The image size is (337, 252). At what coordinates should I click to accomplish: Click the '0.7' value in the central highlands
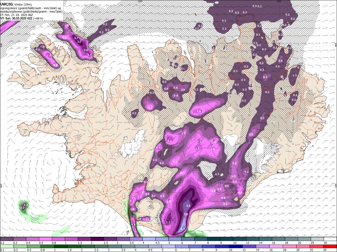click(150, 108)
